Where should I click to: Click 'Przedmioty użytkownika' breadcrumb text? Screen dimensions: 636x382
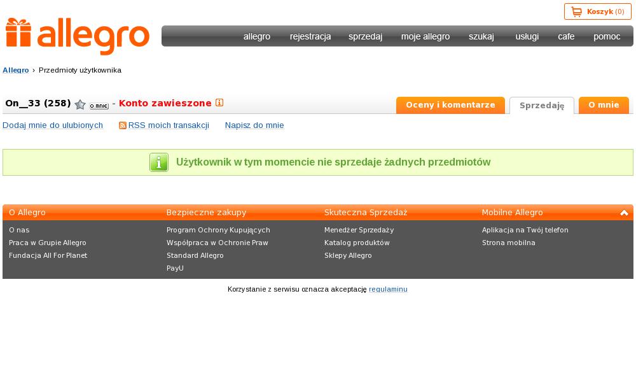pos(80,70)
